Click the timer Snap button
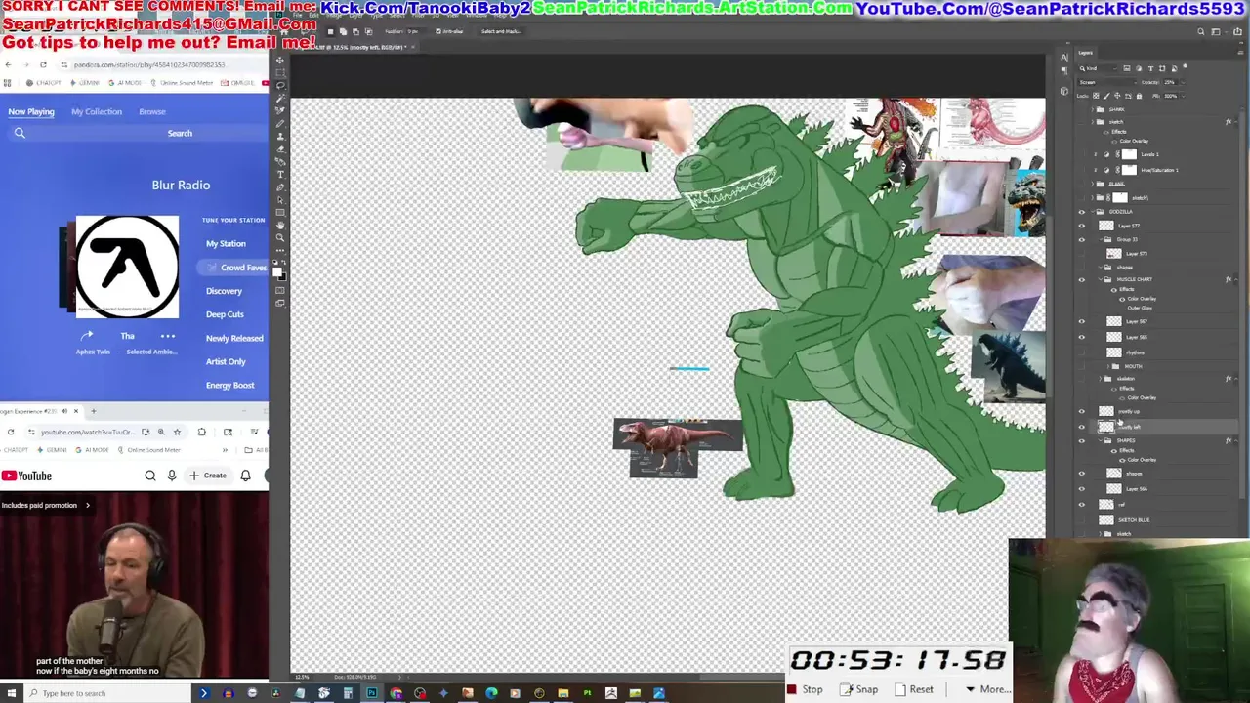The height and width of the screenshot is (703, 1250). point(859,689)
